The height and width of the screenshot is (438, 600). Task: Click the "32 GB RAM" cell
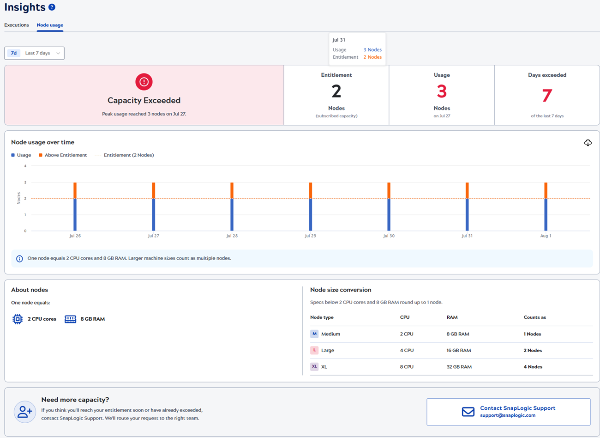tap(459, 367)
